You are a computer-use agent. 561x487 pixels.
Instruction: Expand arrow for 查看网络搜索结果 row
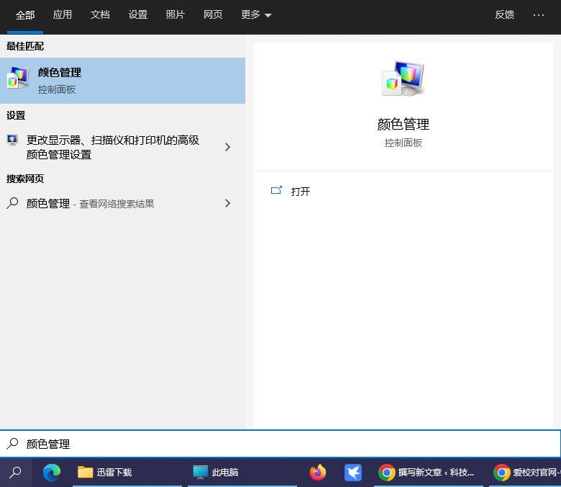coord(227,203)
